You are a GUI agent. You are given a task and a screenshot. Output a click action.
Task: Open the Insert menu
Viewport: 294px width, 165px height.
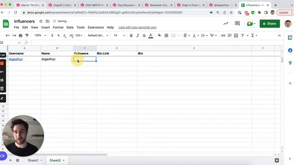(x=45, y=27)
